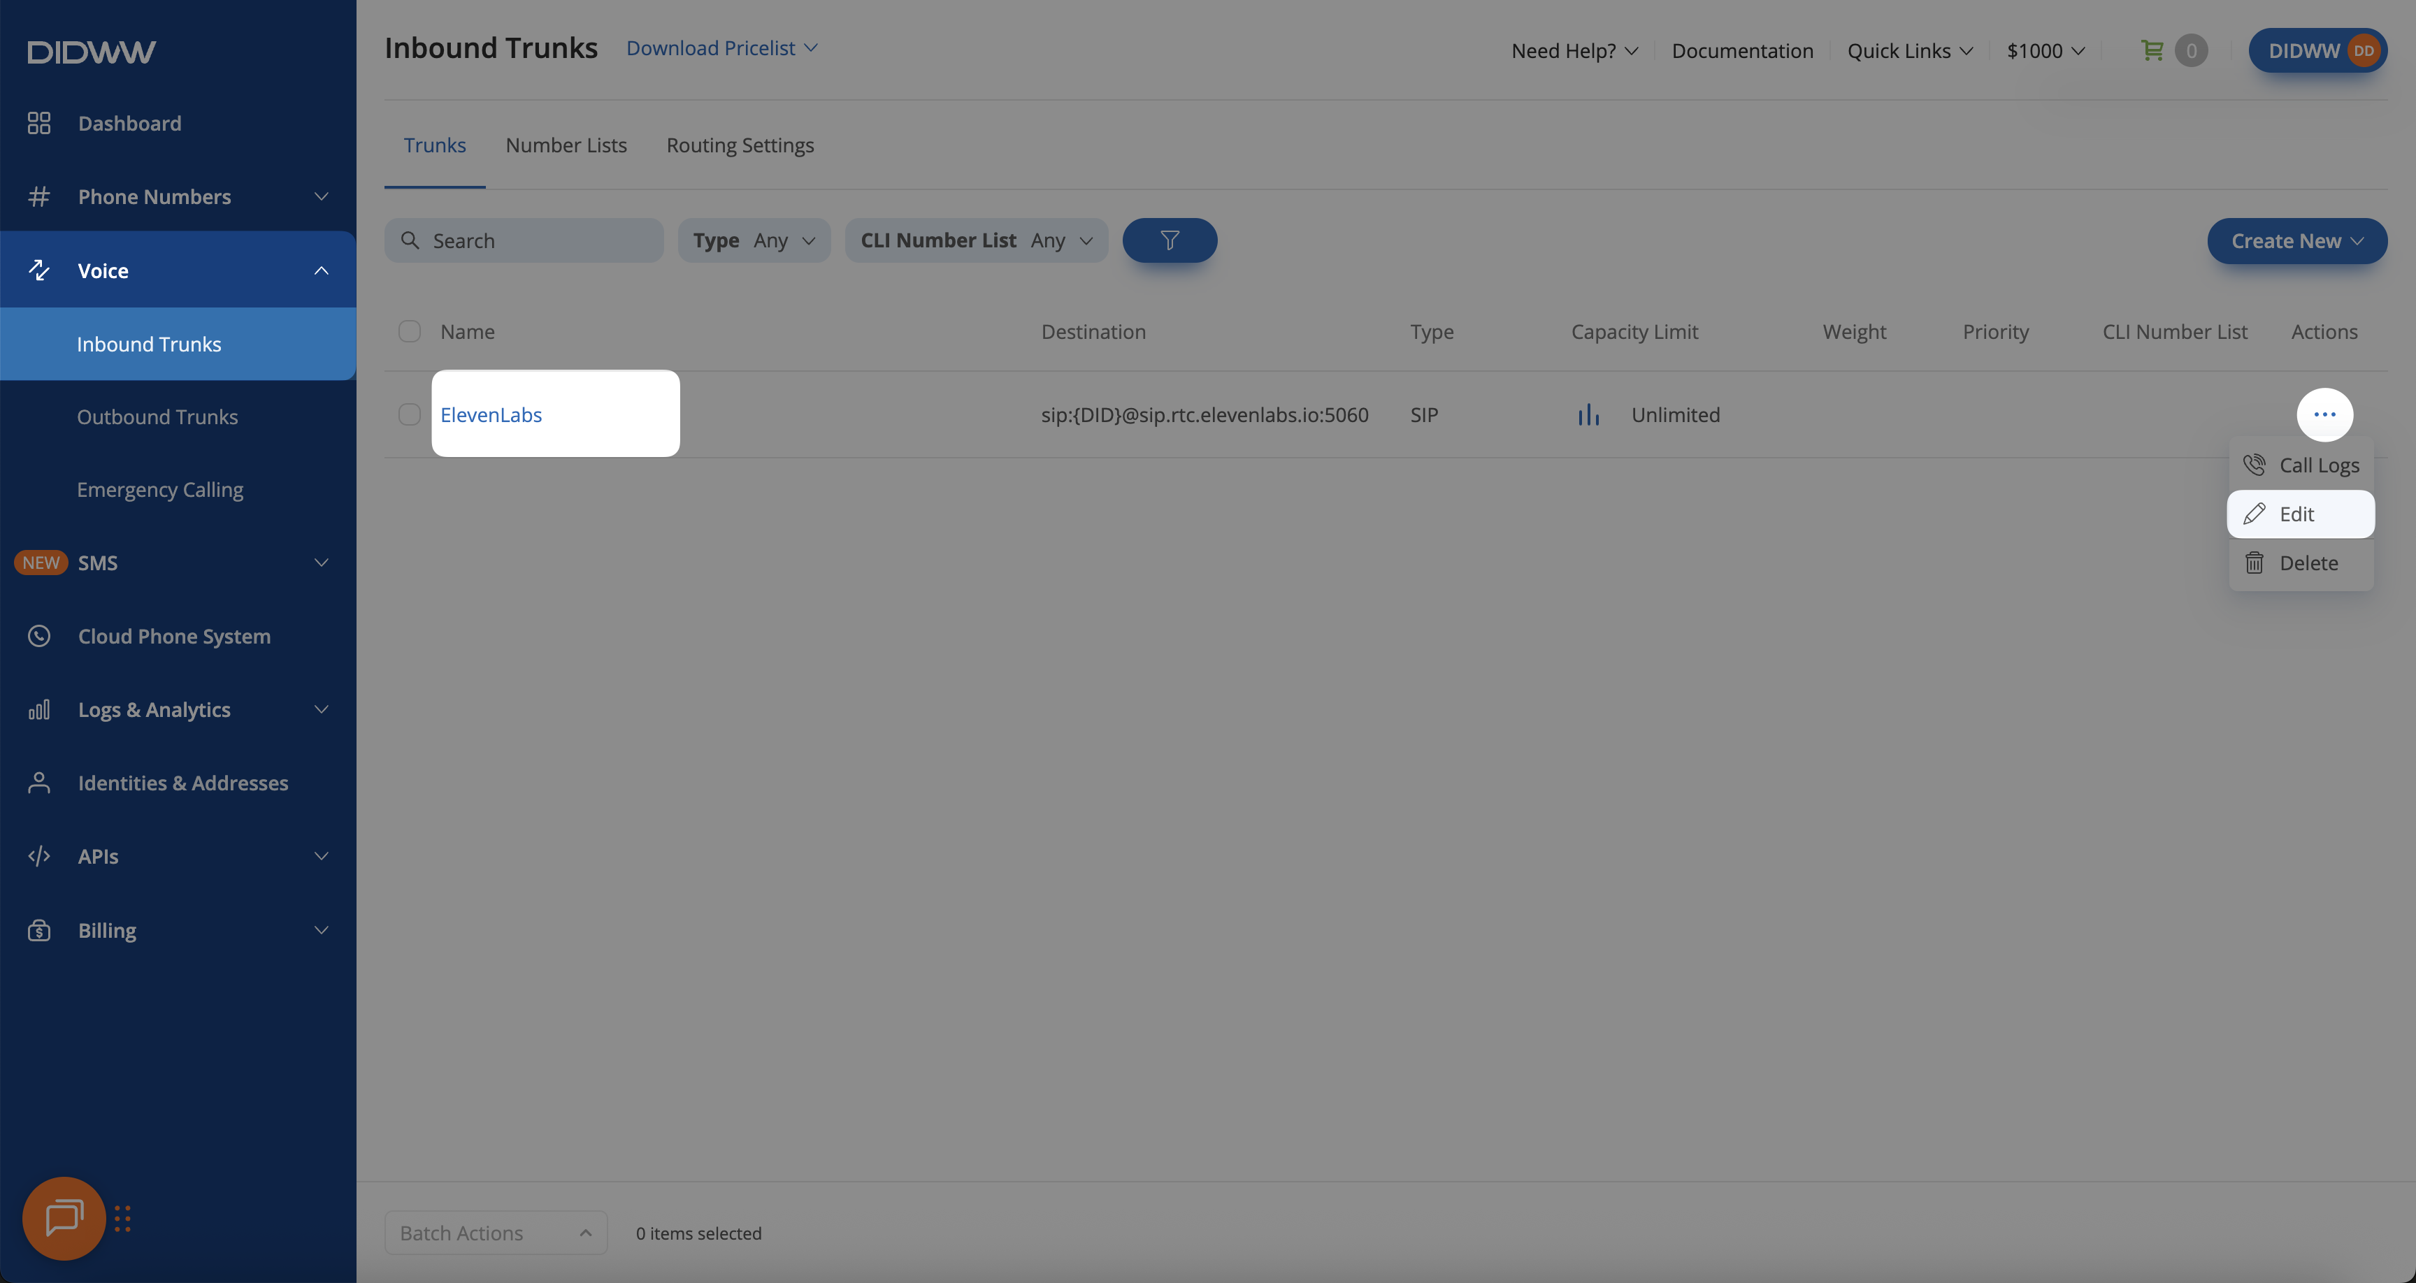Switch to the Number Lists tab
This screenshot has width=2416, height=1283.
[x=566, y=145]
